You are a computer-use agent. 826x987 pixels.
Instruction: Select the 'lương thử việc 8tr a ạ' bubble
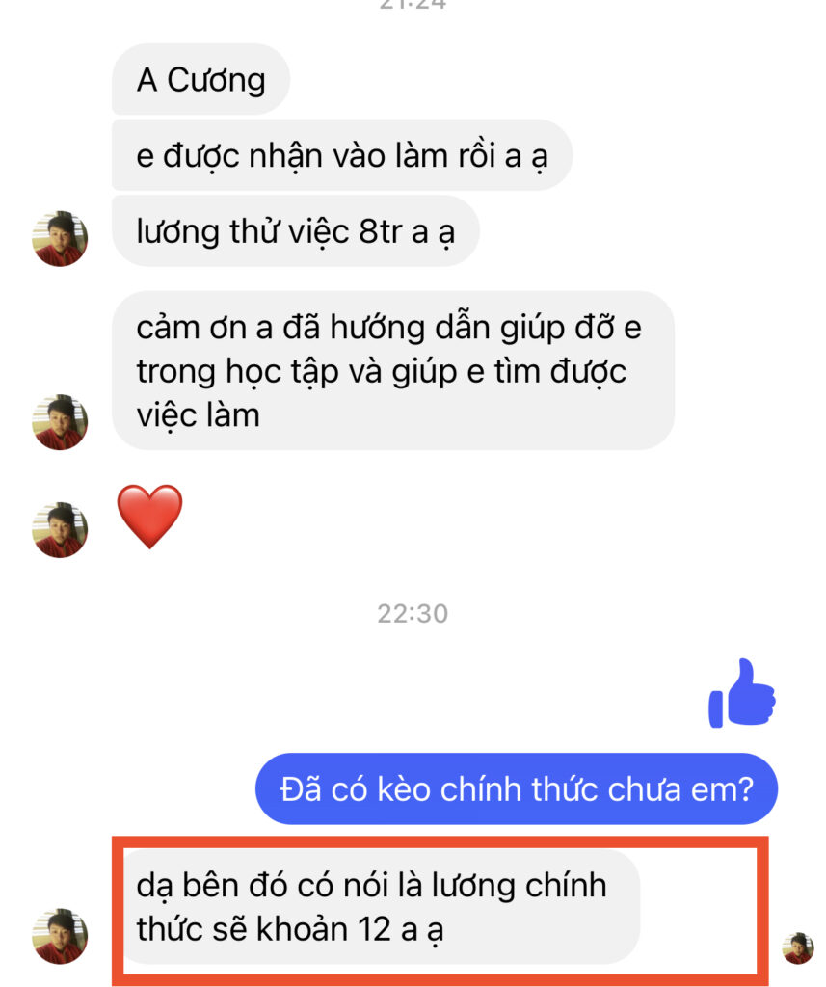(296, 231)
